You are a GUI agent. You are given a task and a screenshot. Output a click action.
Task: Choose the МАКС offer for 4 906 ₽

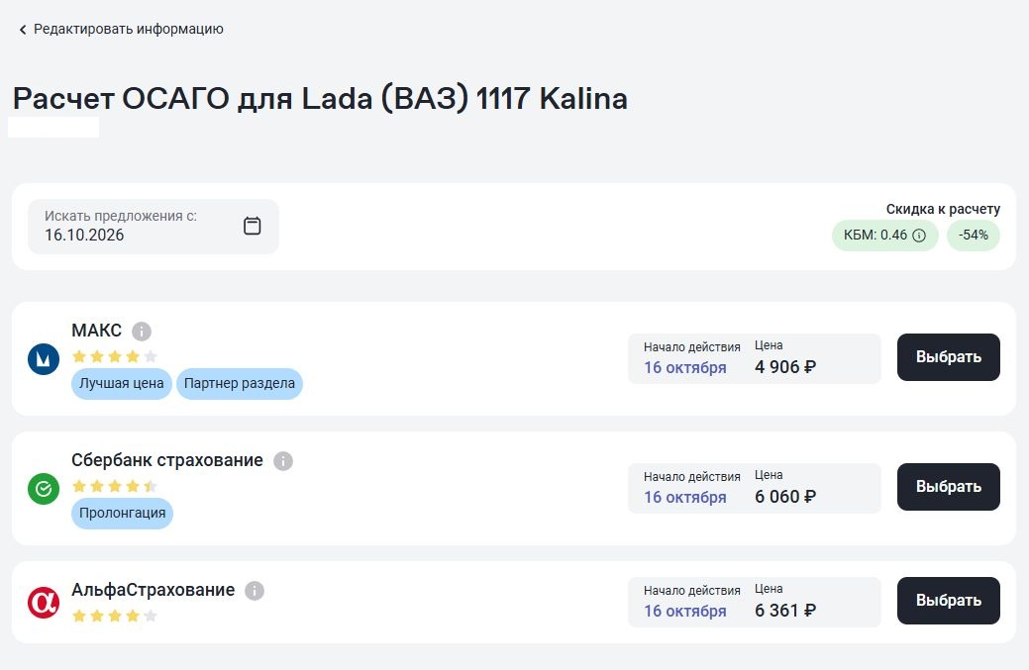click(948, 357)
